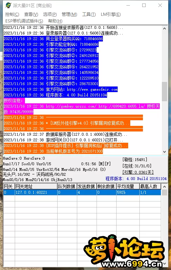Viewport: 171px width, 270px height.
Task: Click log line 引擎功能定制QQ: 718846686
Action: coord(51,44)
